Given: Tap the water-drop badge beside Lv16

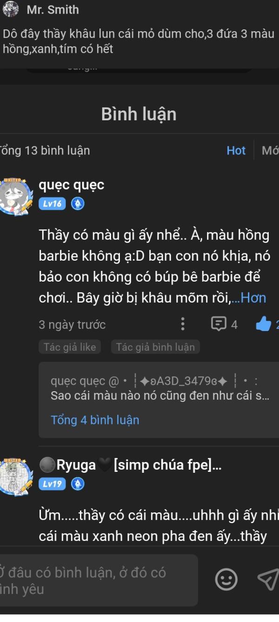Looking at the screenshot, I should (x=78, y=204).
